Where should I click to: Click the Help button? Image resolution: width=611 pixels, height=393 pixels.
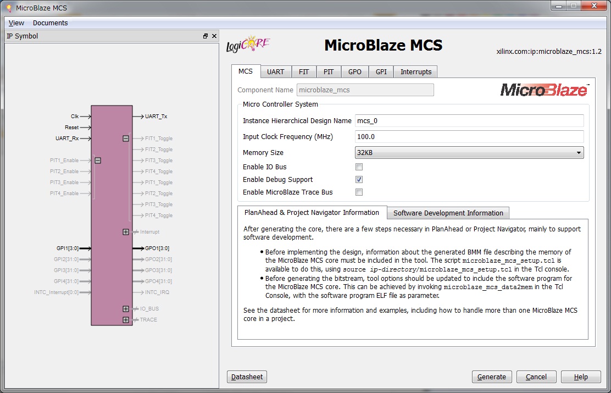click(581, 377)
